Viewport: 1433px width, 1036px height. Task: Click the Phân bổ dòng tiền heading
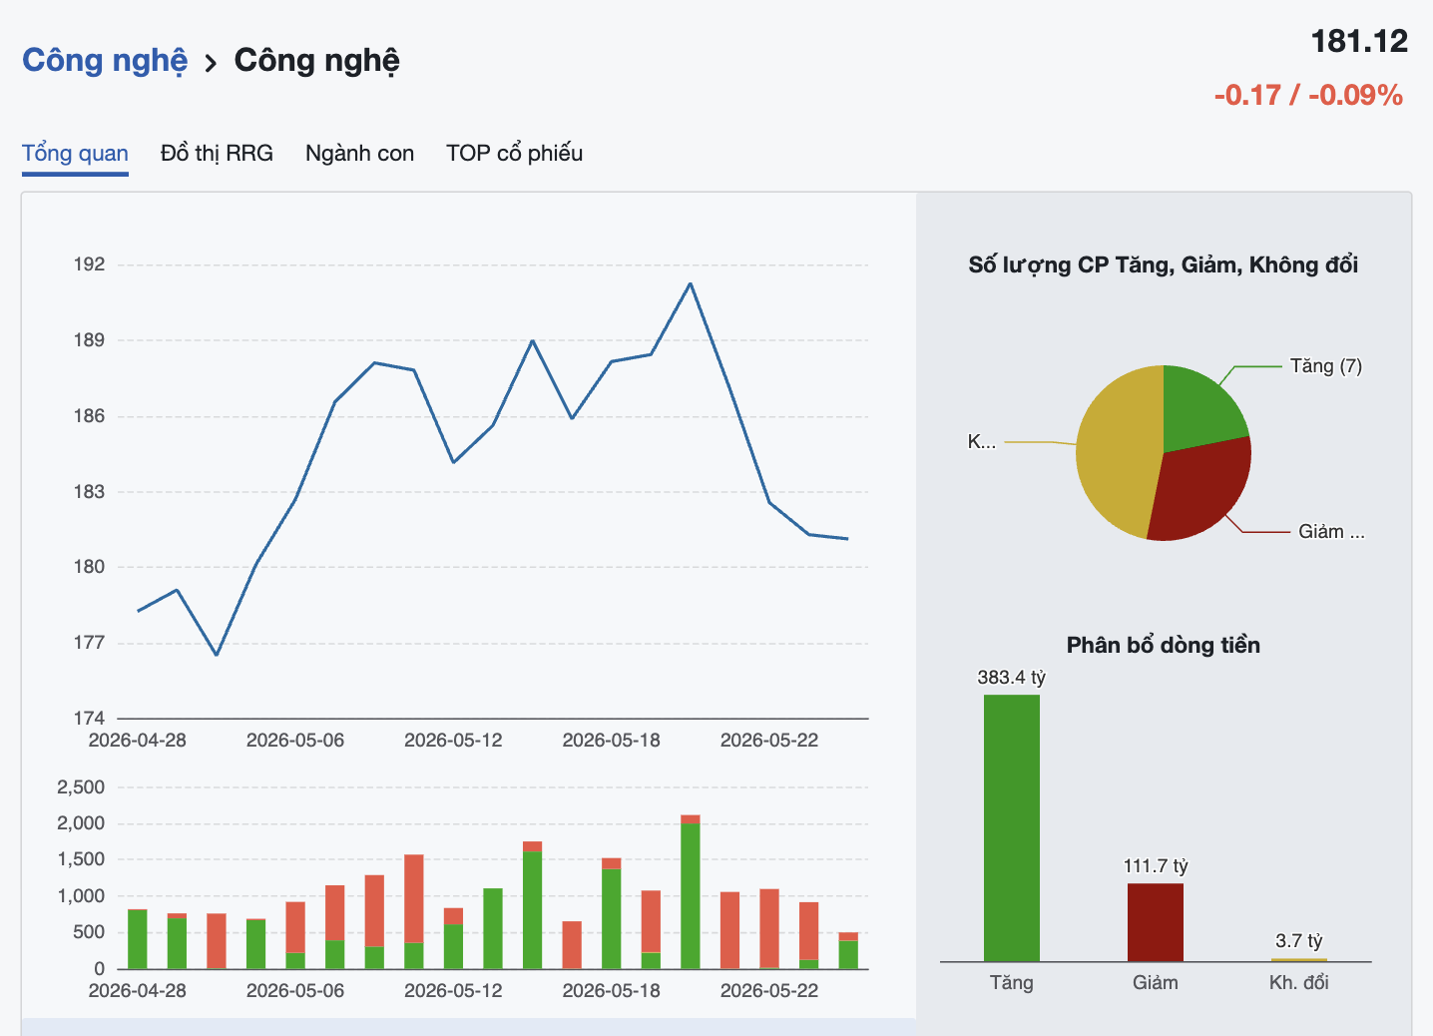point(1164,645)
